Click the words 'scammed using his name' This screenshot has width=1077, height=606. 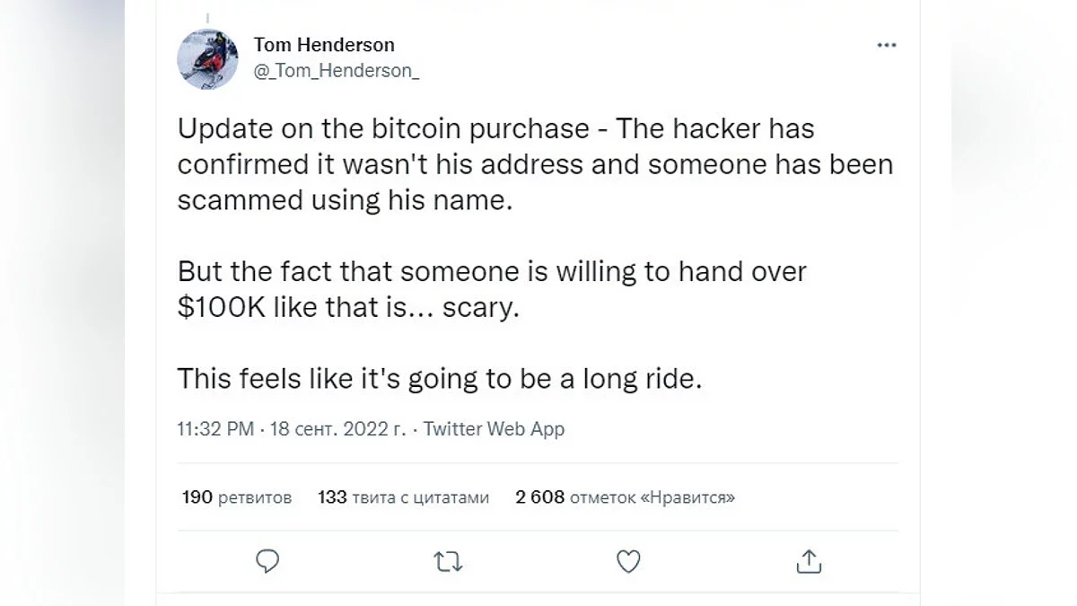click(344, 200)
